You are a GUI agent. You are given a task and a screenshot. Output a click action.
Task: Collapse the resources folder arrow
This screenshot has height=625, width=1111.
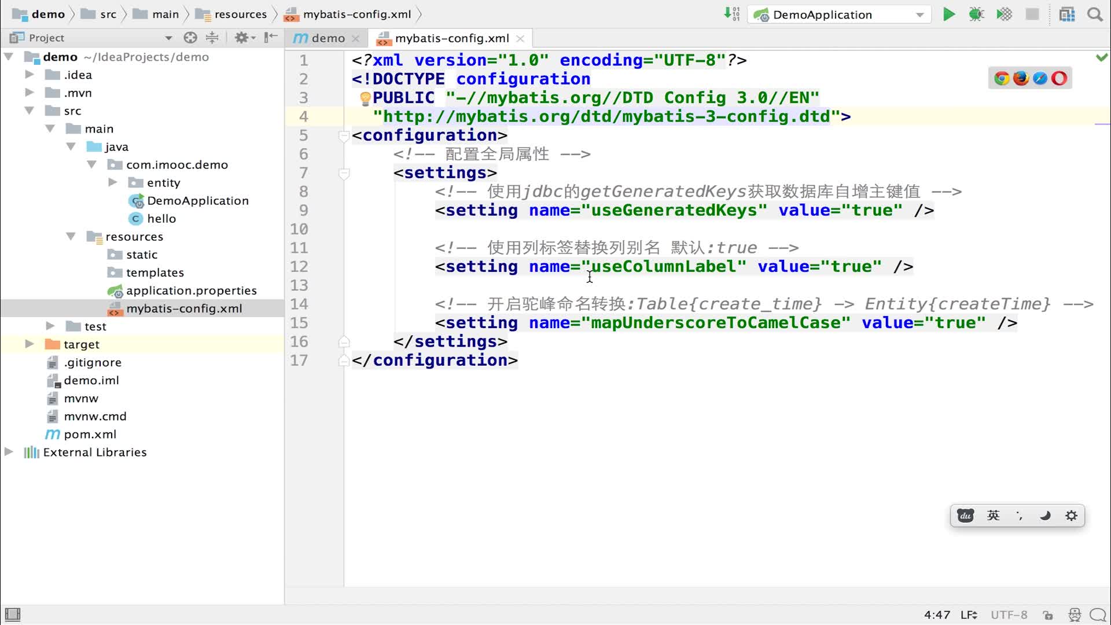pyautogui.click(x=71, y=236)
